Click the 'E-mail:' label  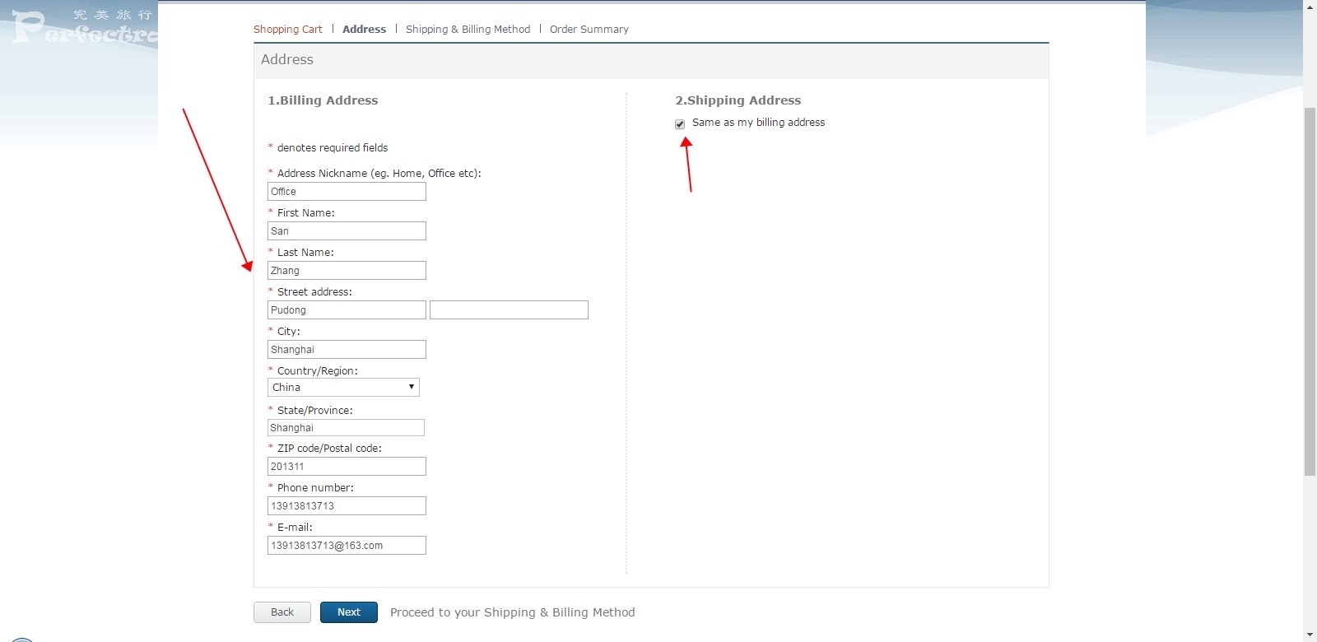coord(295,528)
